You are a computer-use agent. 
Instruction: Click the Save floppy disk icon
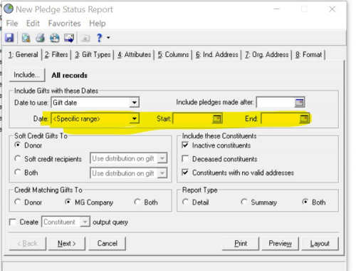coord(9,38)
